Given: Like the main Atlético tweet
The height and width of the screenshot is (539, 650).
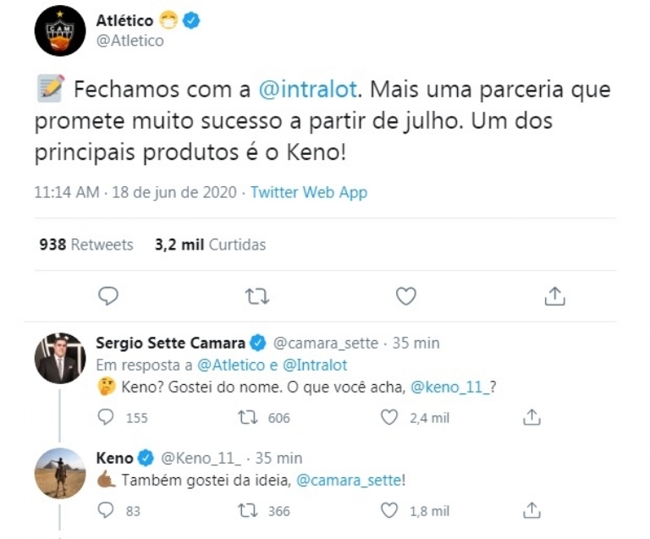Looking at the screenshot, I should pyautogui.click(x=406, y=295).
